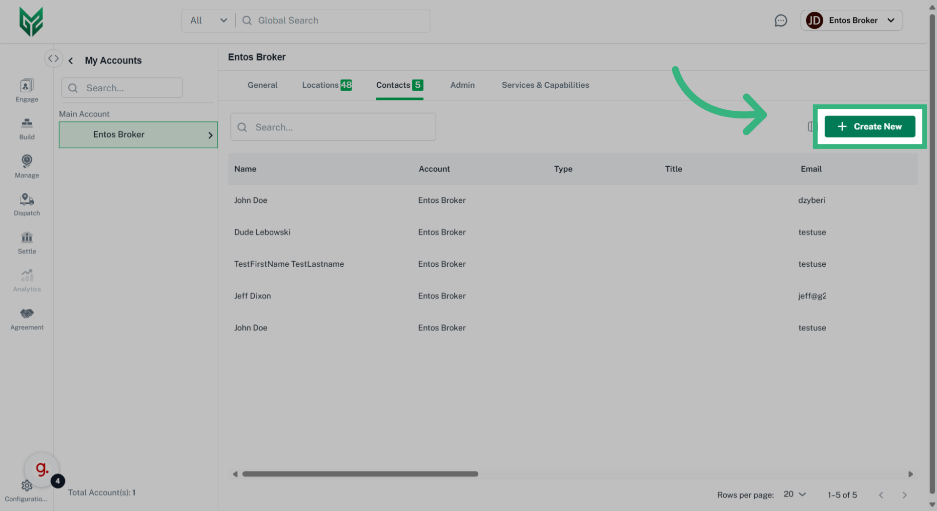Open the chat messages icon
Screen dimensions: 937x511
point(780,20)
